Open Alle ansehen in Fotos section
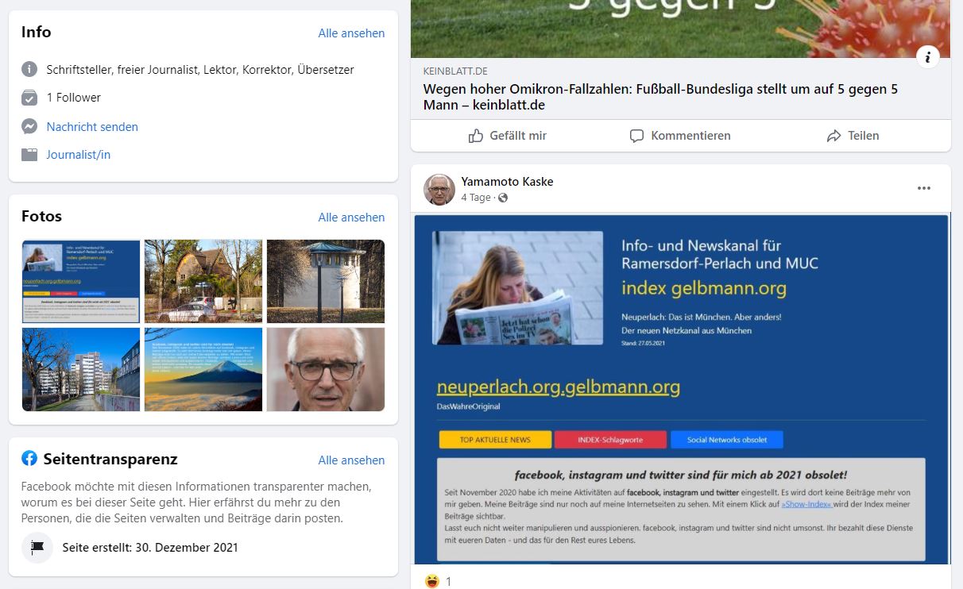The width and height of the screenshot is (963, 589). tap(351, 218)
